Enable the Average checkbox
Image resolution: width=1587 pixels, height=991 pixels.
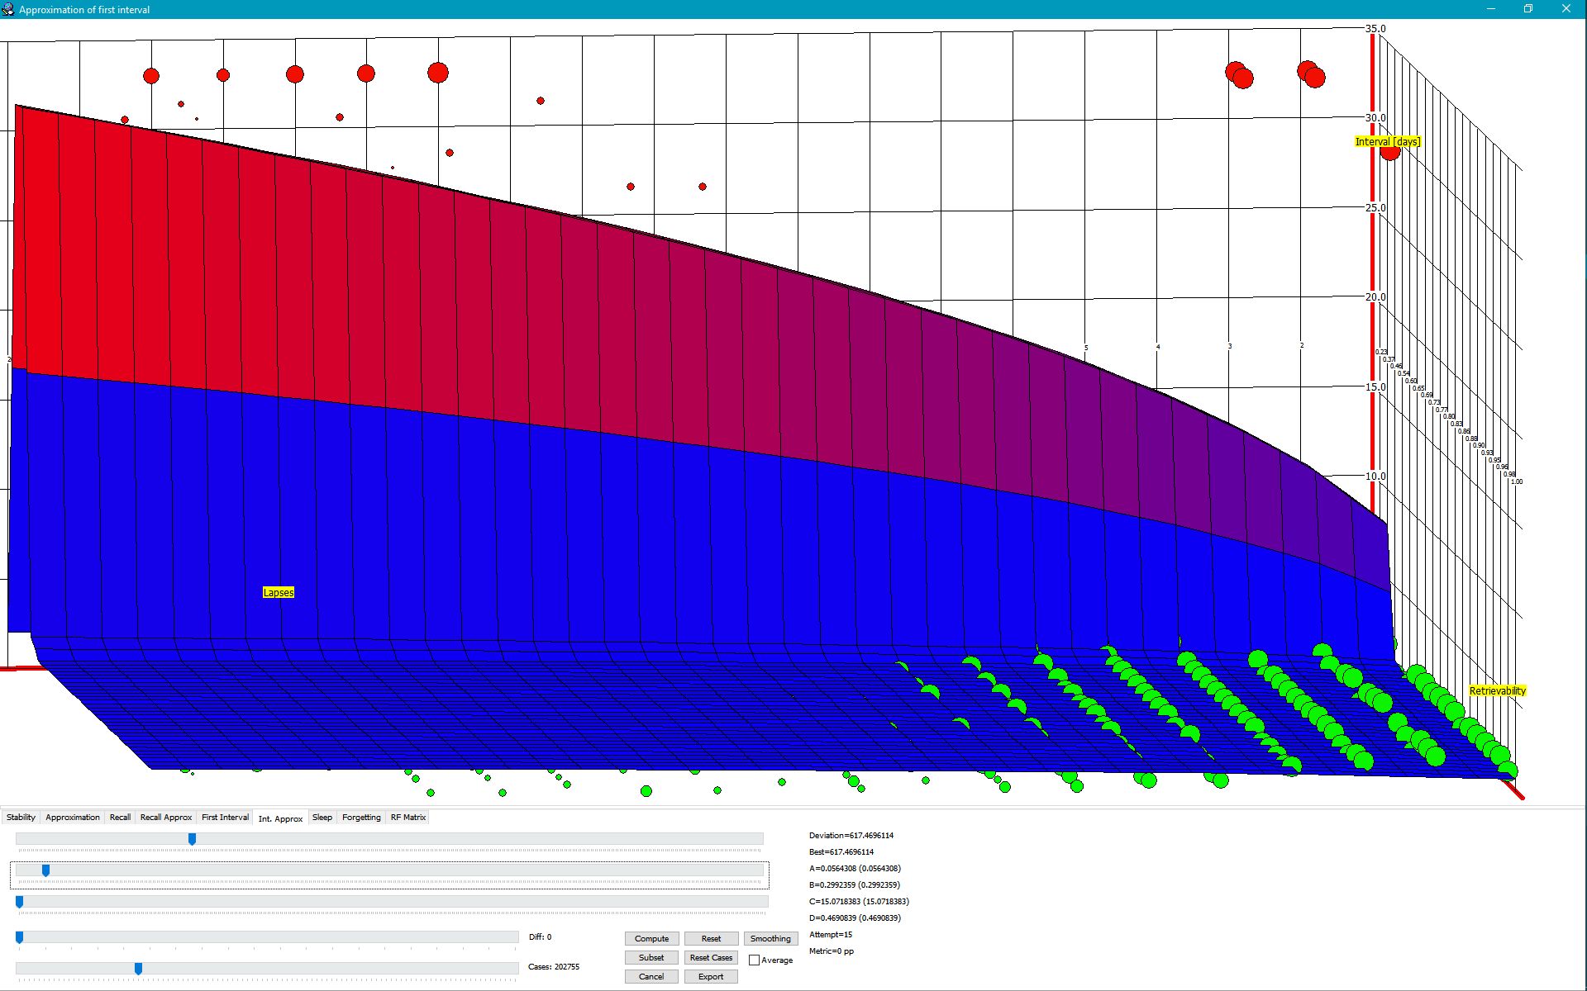[x=754, y=960]
